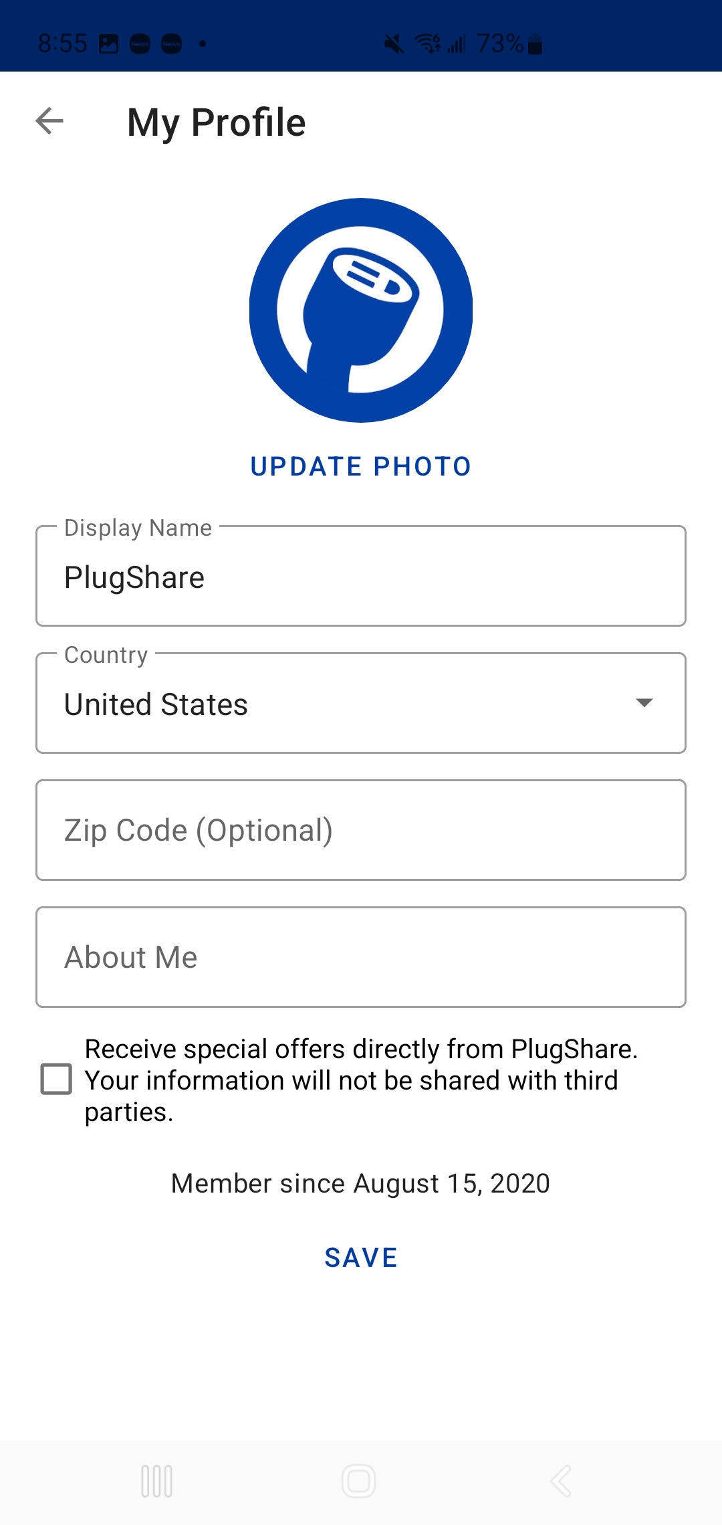Select the Zip Code (Optional) field
The height and width of the screenshot is (1525, 722).
pyautogui.click(x=361, y=830)
